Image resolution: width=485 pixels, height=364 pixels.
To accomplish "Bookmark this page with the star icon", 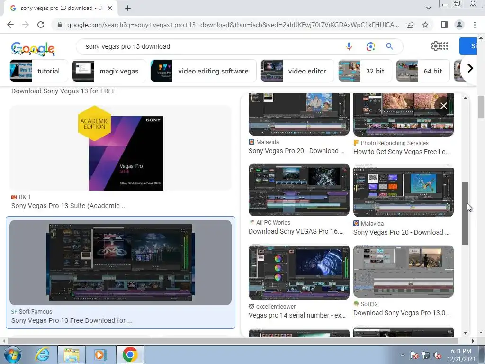I will coord(425,25).
